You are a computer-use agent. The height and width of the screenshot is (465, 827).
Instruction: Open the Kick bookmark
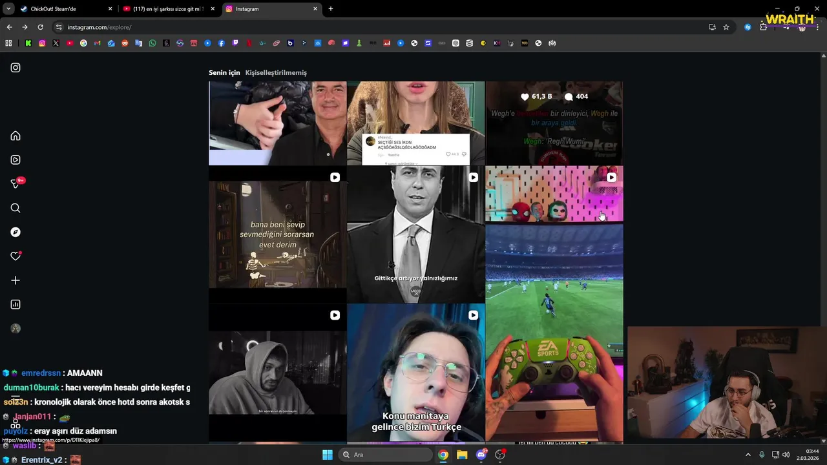28,43
